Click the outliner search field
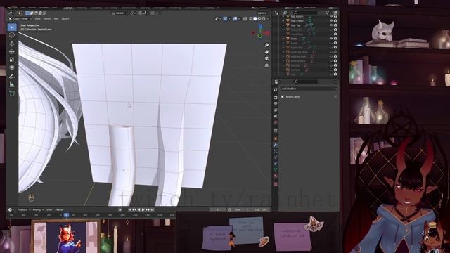450x253 pixels. [x=306, y=13]
